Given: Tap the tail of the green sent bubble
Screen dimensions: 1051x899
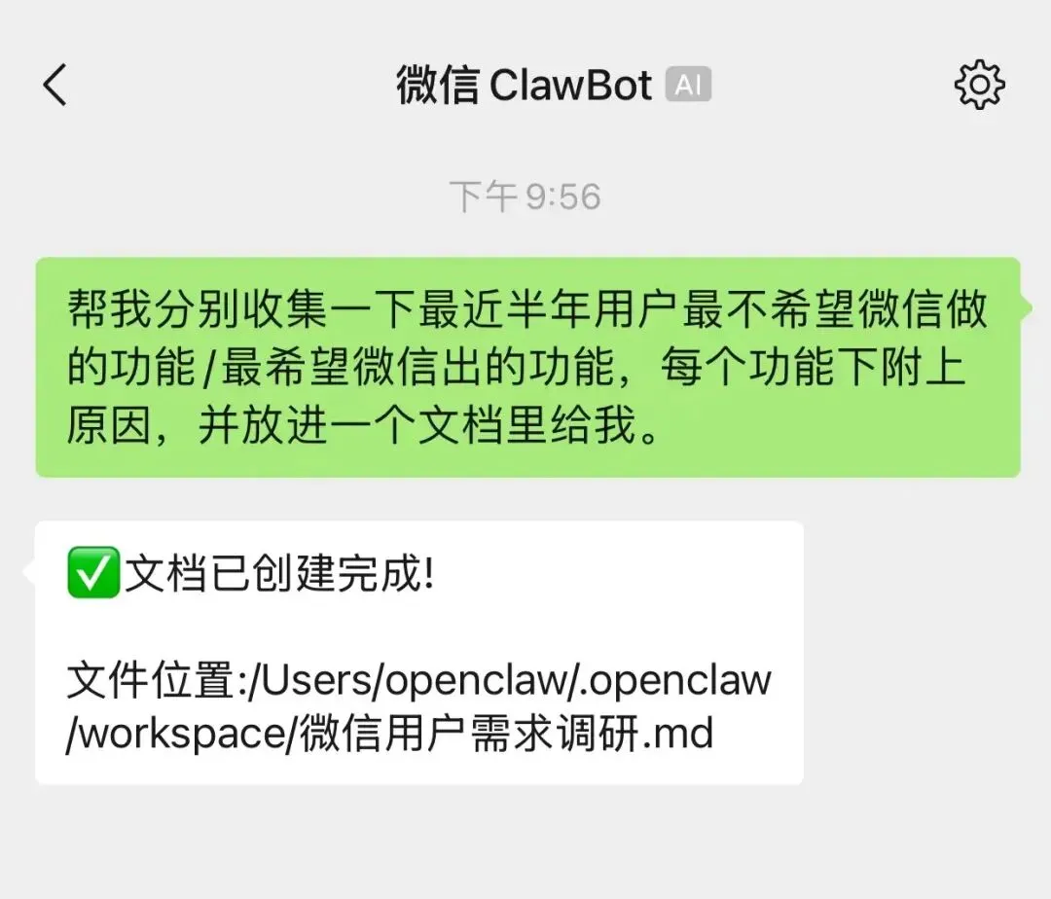Looking at the screenshot, I should point(1027,307).
